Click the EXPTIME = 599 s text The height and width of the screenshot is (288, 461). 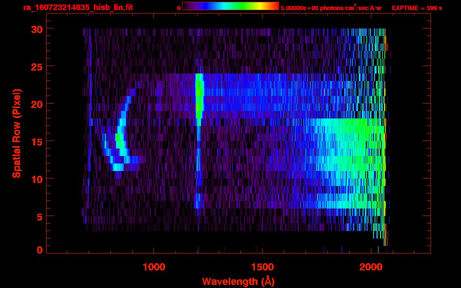417,8
